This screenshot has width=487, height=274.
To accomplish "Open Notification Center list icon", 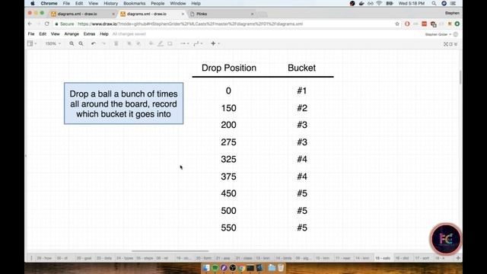I will (454, 3).
